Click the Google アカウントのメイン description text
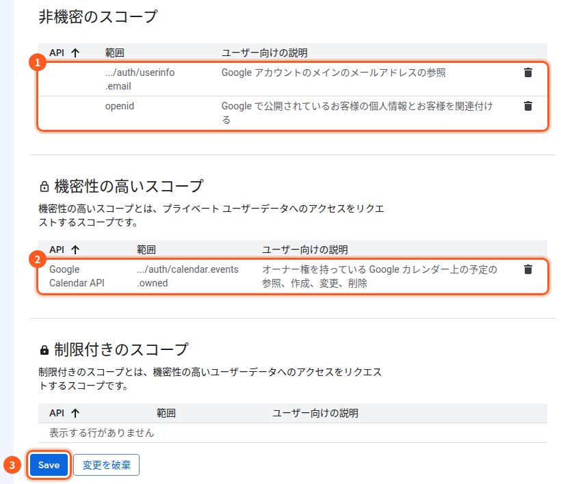Viewport: 561px width, 484px height. (x=333, y=72)
